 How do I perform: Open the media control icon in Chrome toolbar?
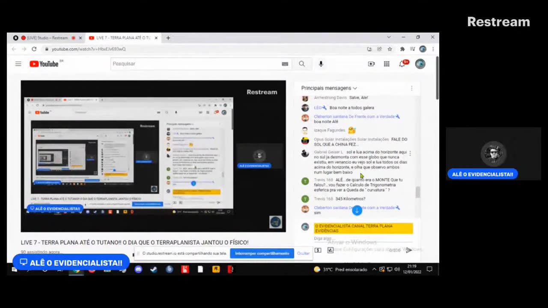pyautogui.click(x=412, y=49)
